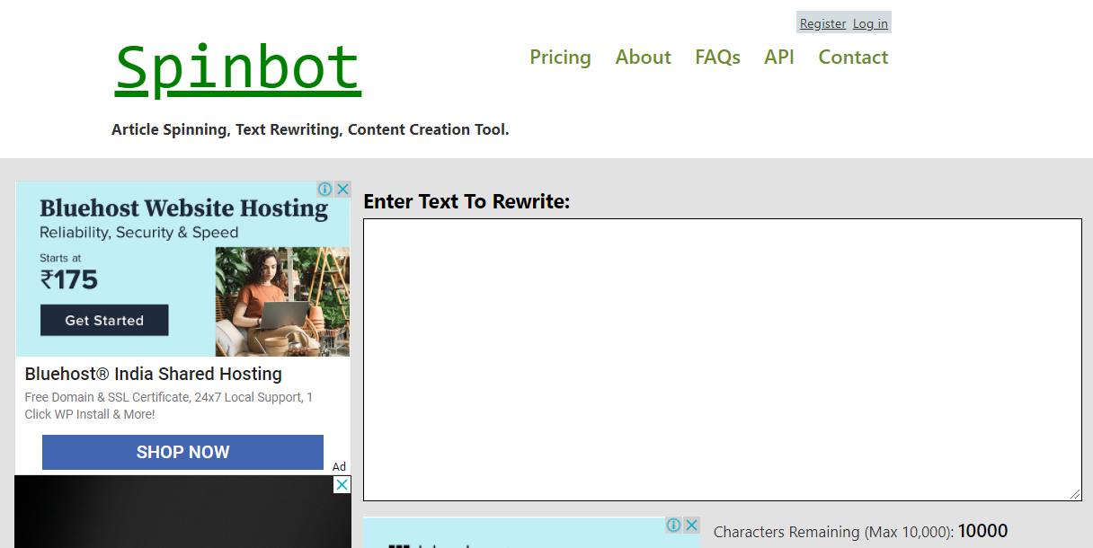Open the API page
This screenshot has width=1093, height=548.
pos(779,57)
